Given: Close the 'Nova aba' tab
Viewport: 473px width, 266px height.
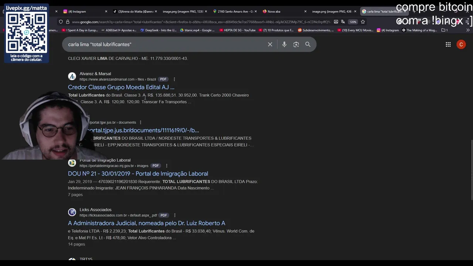Looking at the screenshot, I should point(305,11).
